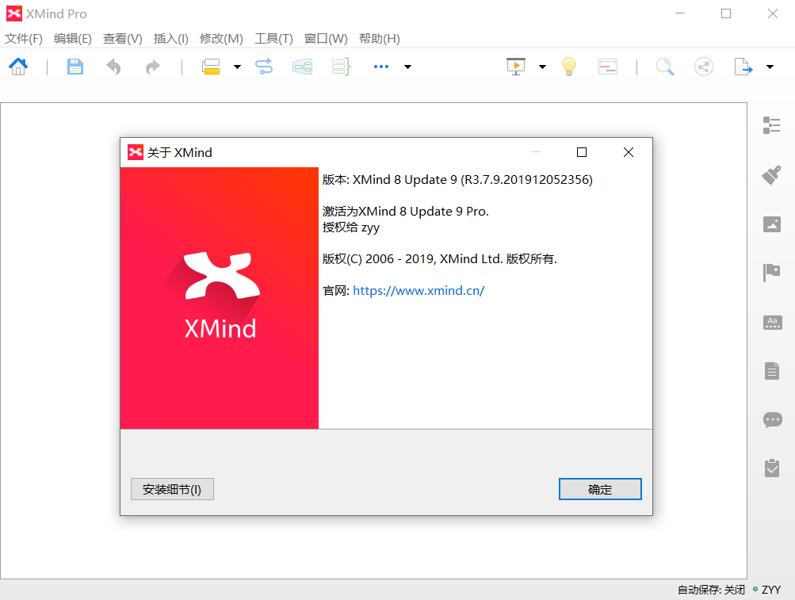
Task: Click the ZYY account status indicator
Action: tap(766, 590)
